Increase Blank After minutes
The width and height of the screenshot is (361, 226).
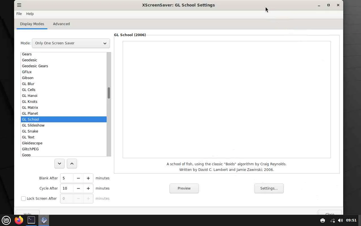pyautogui.click(x=88, y=178)
